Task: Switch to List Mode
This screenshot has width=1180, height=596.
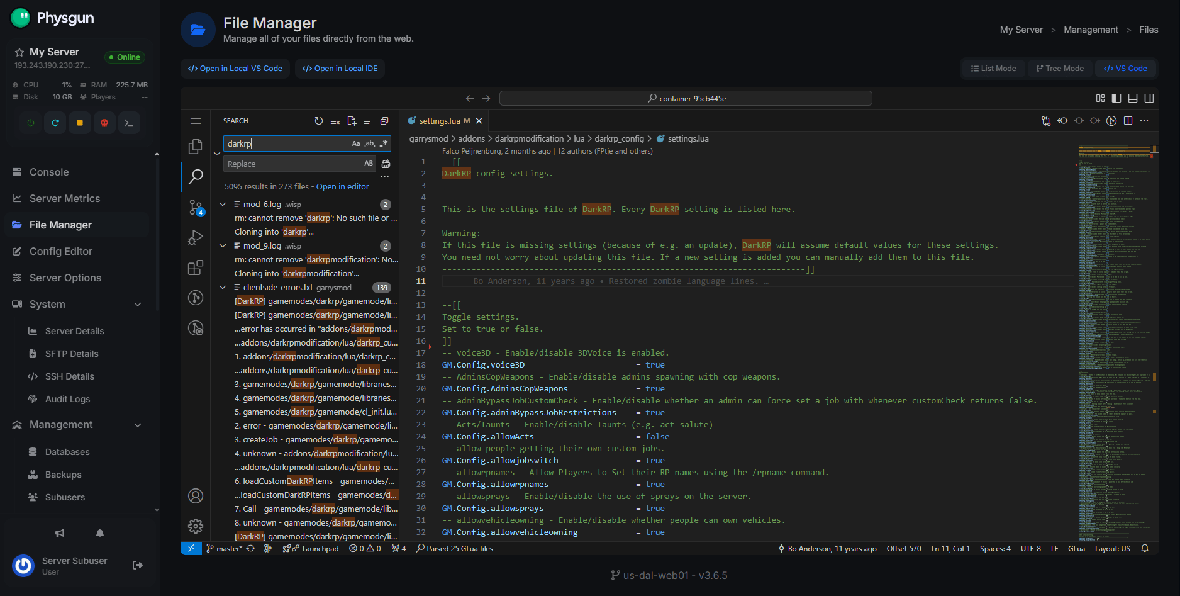Action: click(x=994, y=69)
